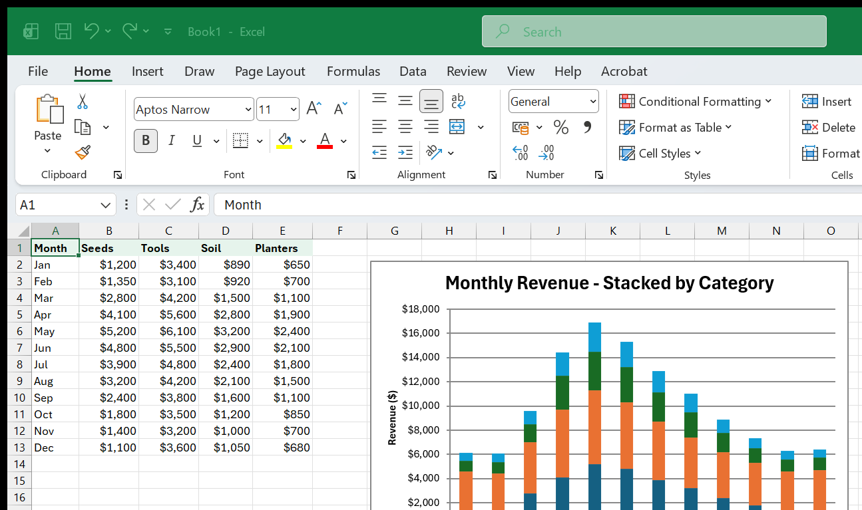Click the Orientation text angle icon

pyautogui.click(x=434, y=152)
